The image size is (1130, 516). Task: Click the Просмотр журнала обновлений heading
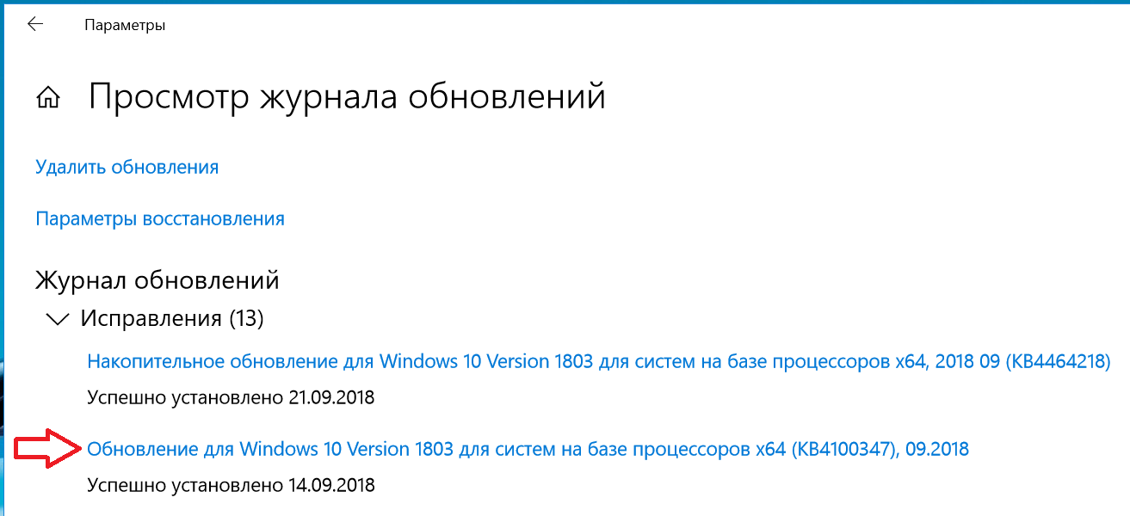[x=347, y=96]
